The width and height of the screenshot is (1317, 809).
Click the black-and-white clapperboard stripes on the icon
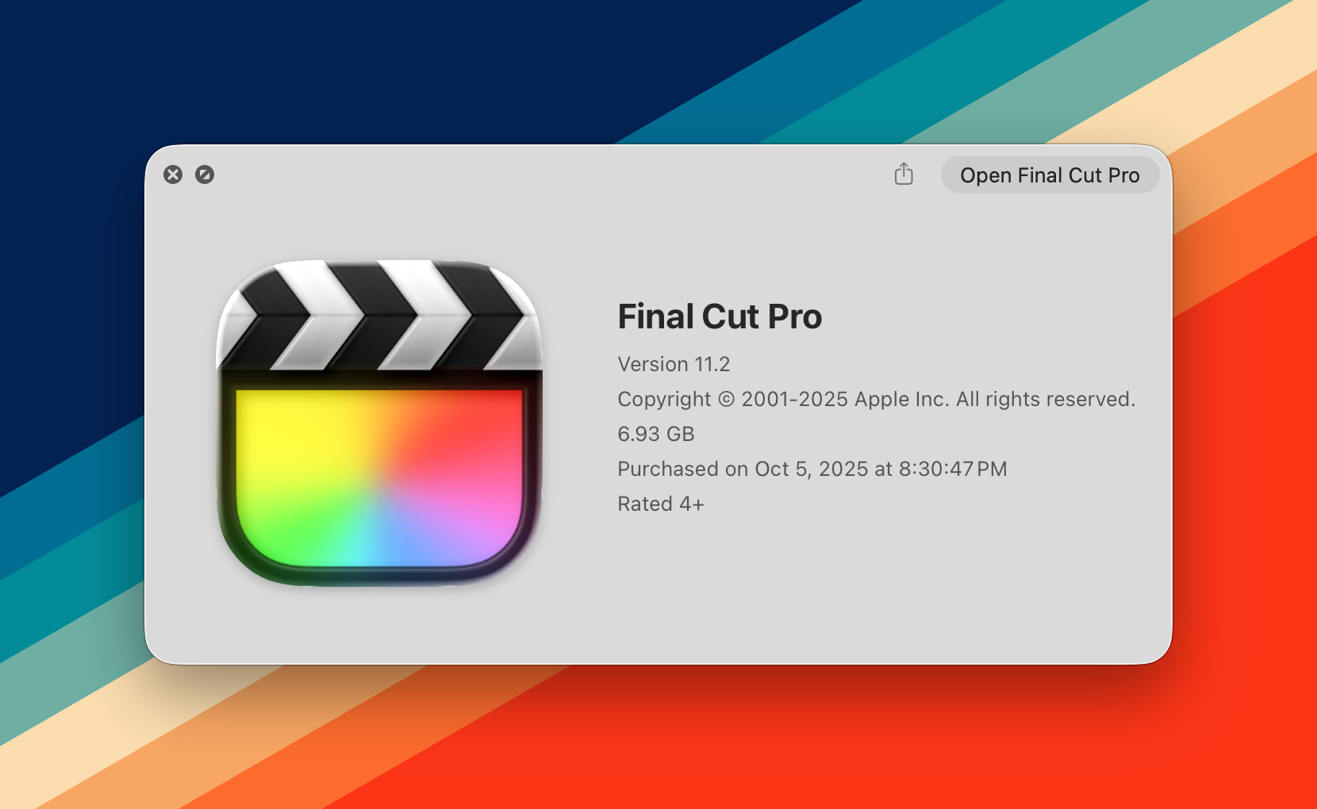pyautogui.click(x=379, y=316)
